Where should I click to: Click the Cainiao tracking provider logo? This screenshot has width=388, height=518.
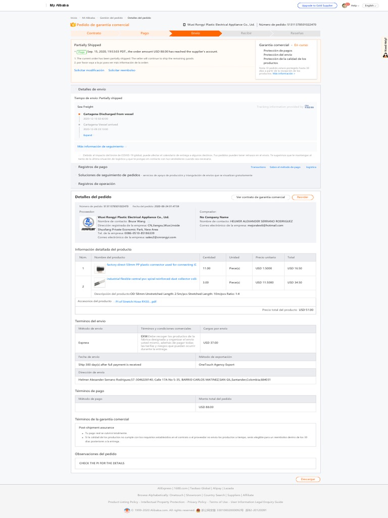pos(309,107)
